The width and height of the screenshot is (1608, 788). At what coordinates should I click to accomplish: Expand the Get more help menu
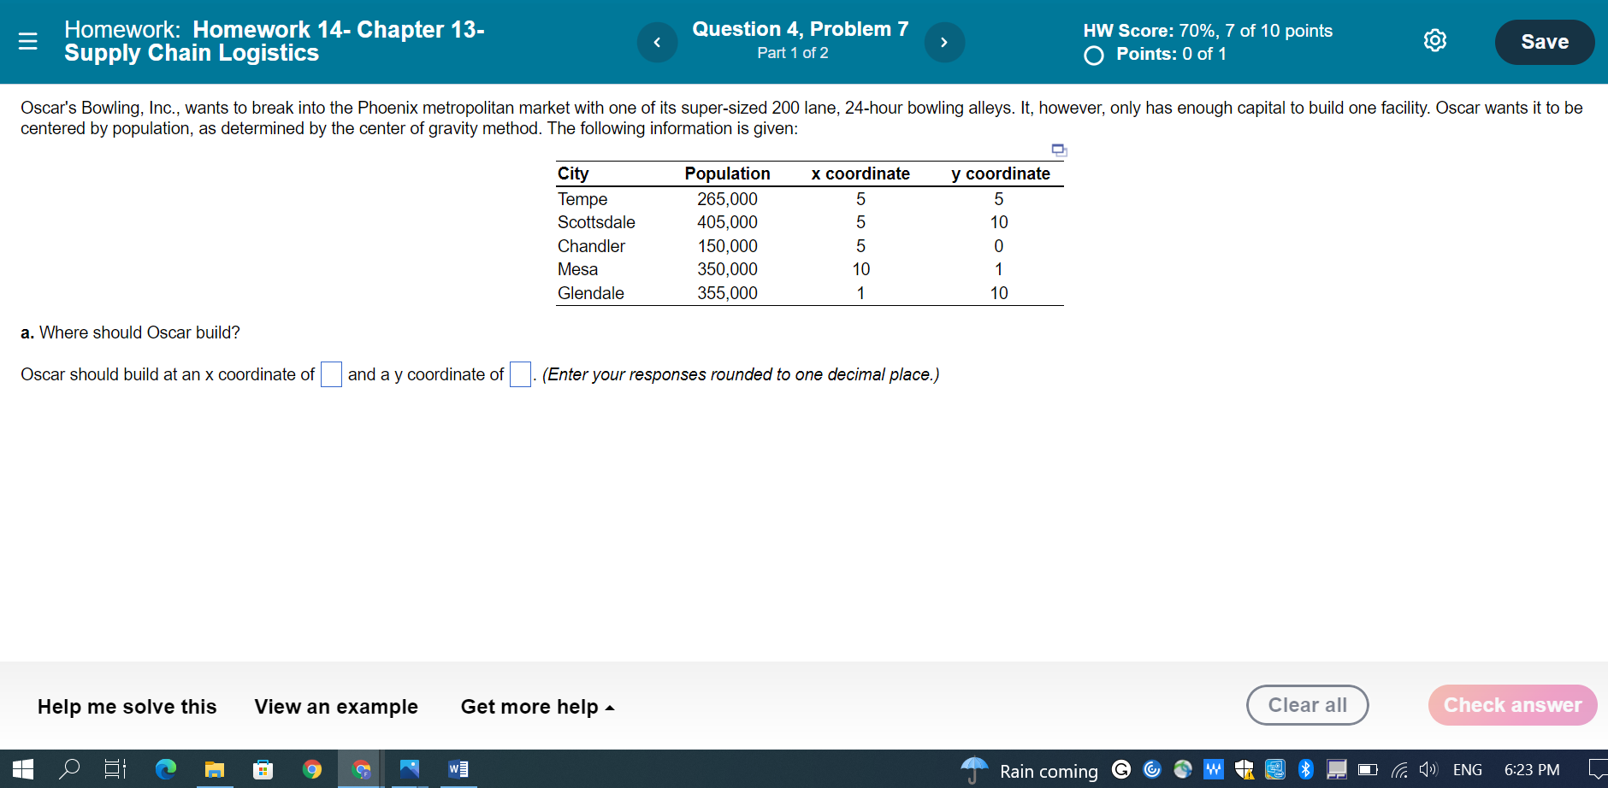coord(538,707)
